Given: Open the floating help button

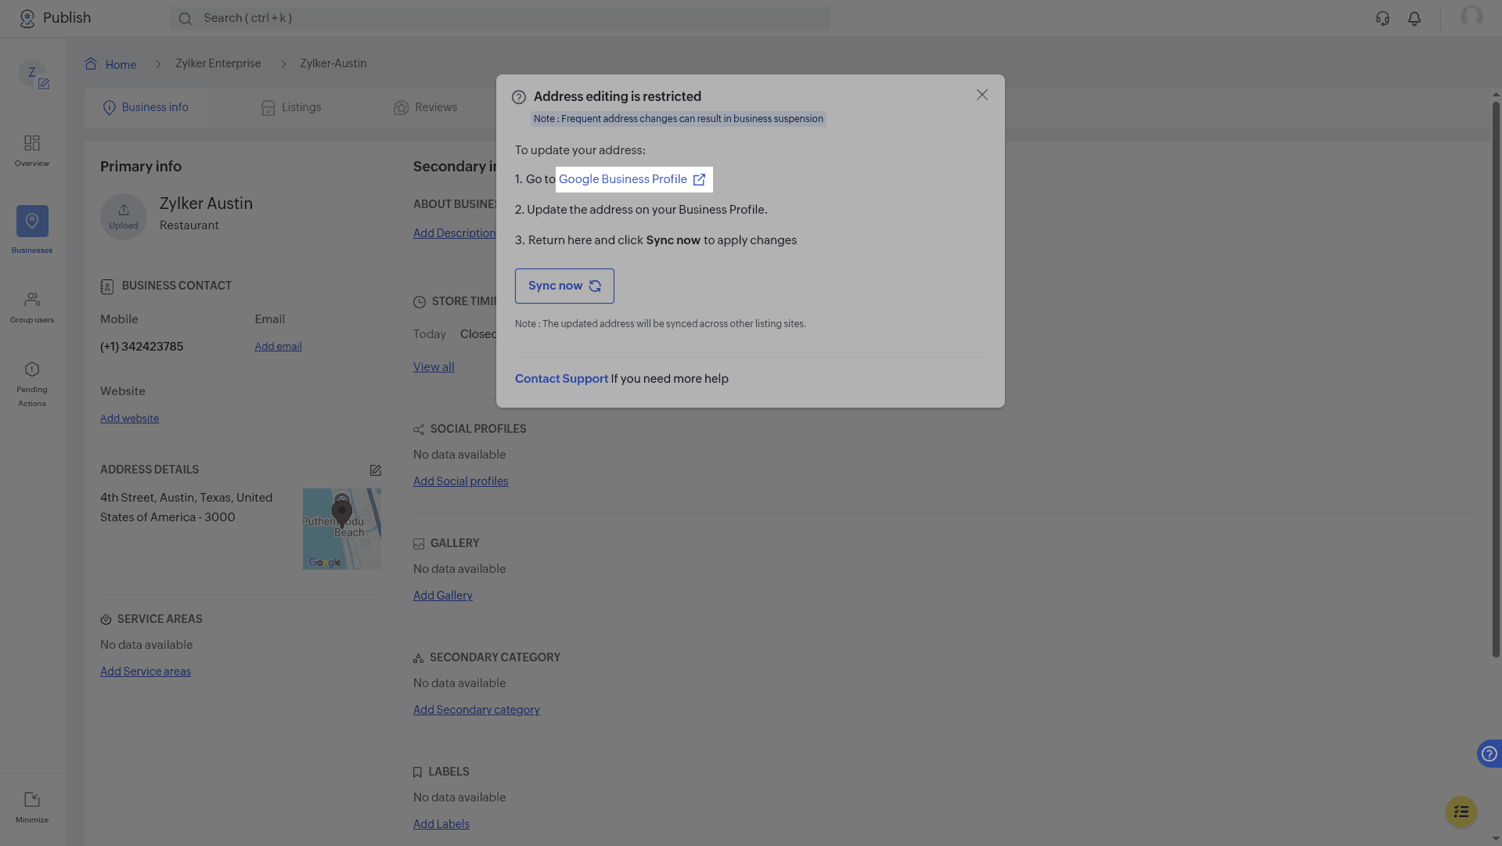Looking at the screenshot, I should pos(1489,754).
